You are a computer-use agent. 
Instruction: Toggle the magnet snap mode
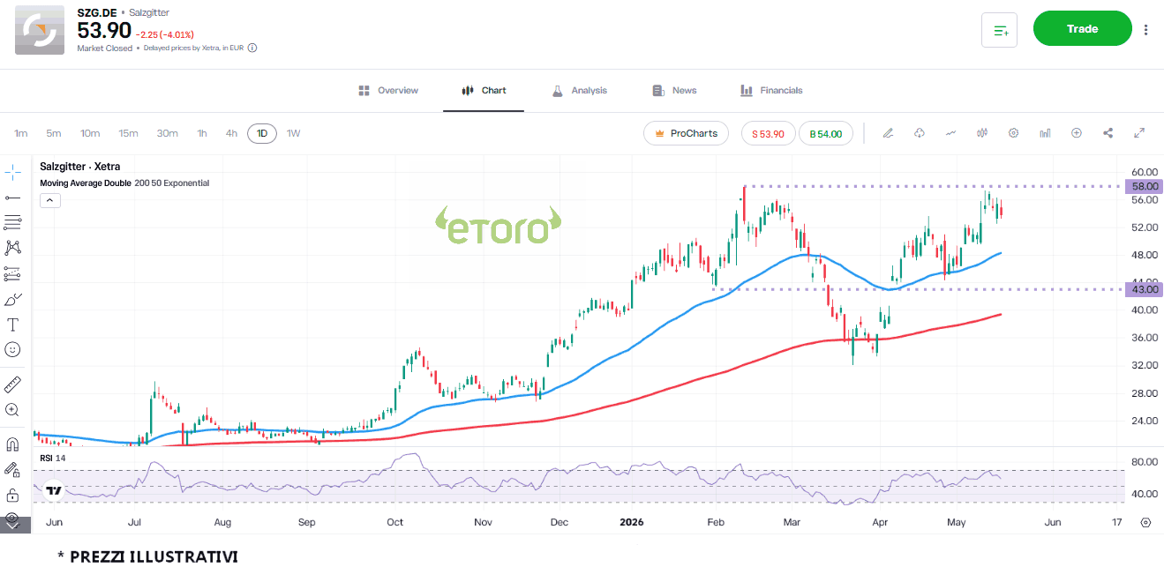12,444
